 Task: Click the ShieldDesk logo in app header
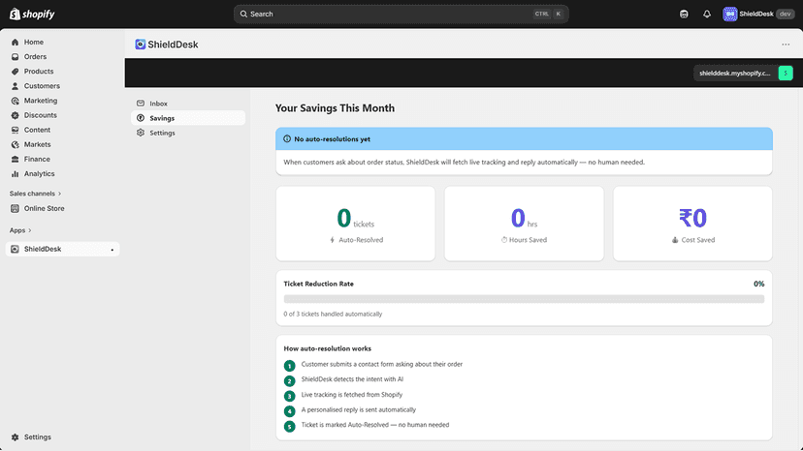pyautogui.click(x=141, y=45)
